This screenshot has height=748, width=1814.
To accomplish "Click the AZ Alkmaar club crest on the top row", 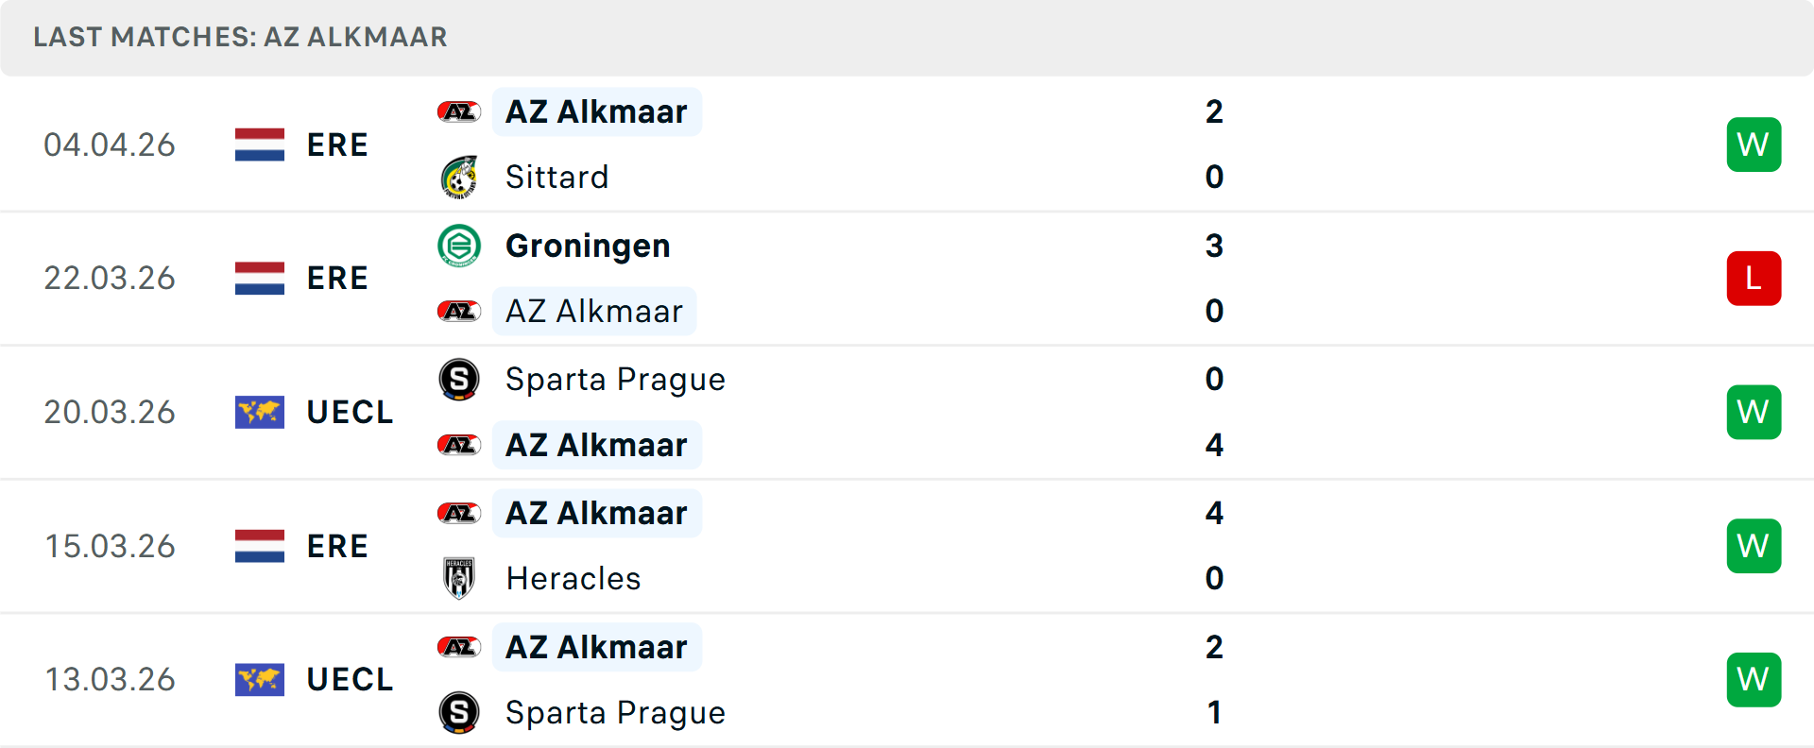I will point(459,110).
